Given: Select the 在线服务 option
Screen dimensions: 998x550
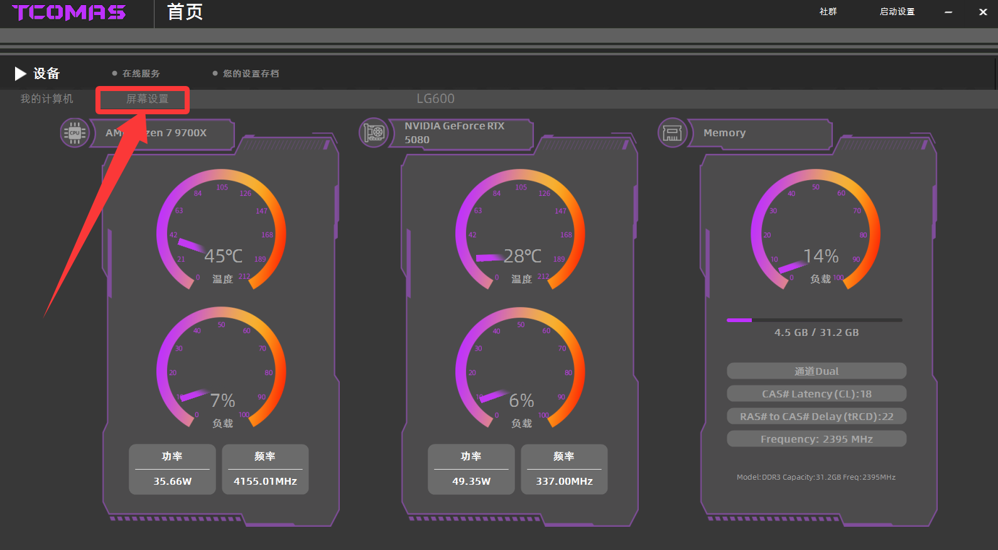Looking at the screenshot, I should [x=141, y=73].
